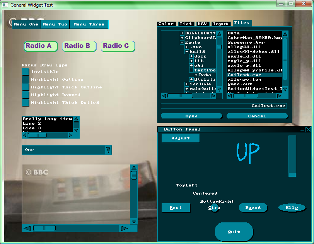Click the file list's scroll down arrow
The height and width of the screenshot is (244, 314).
tap(285, 89)
